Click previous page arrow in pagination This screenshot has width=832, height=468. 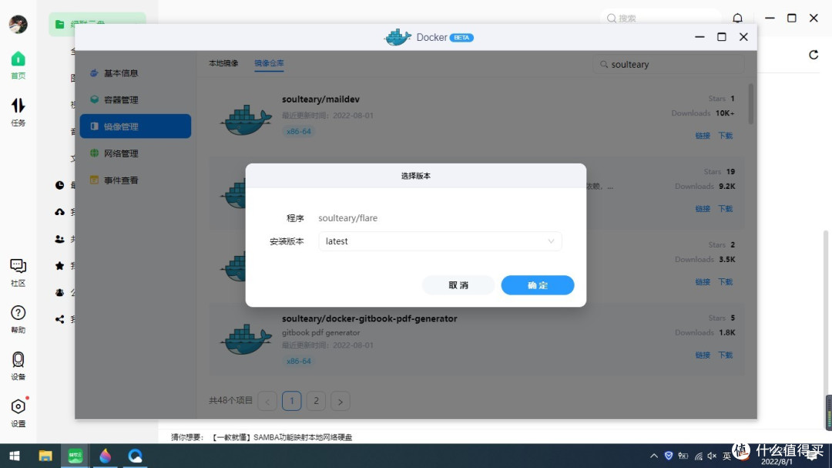tap(267, 401)
